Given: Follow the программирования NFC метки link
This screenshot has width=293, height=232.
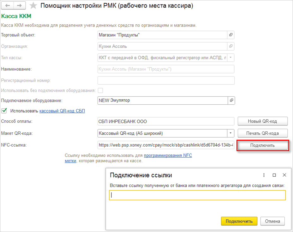Looking at the screenshot, I should pos(168,156).
